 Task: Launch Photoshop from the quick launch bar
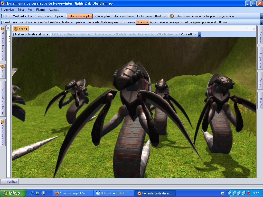point(37,193)
